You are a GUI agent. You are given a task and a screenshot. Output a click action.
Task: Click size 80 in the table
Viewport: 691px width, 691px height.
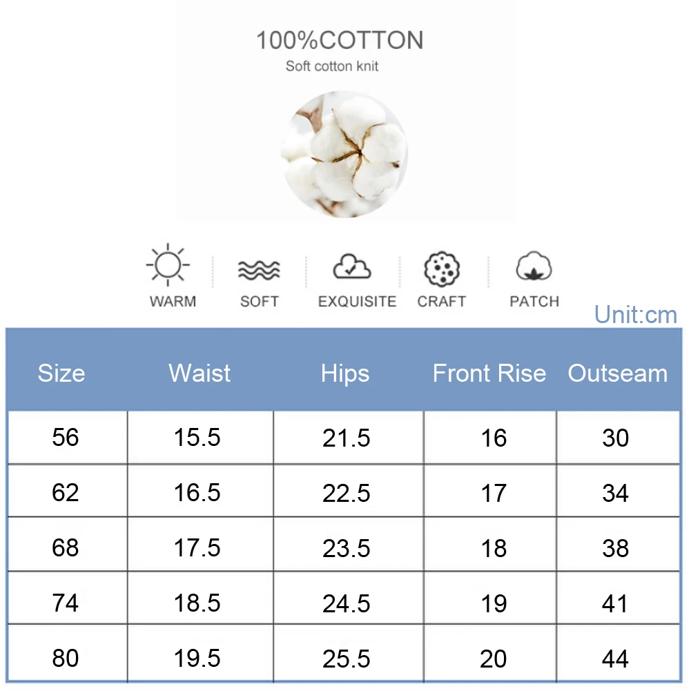click(66, 659)
